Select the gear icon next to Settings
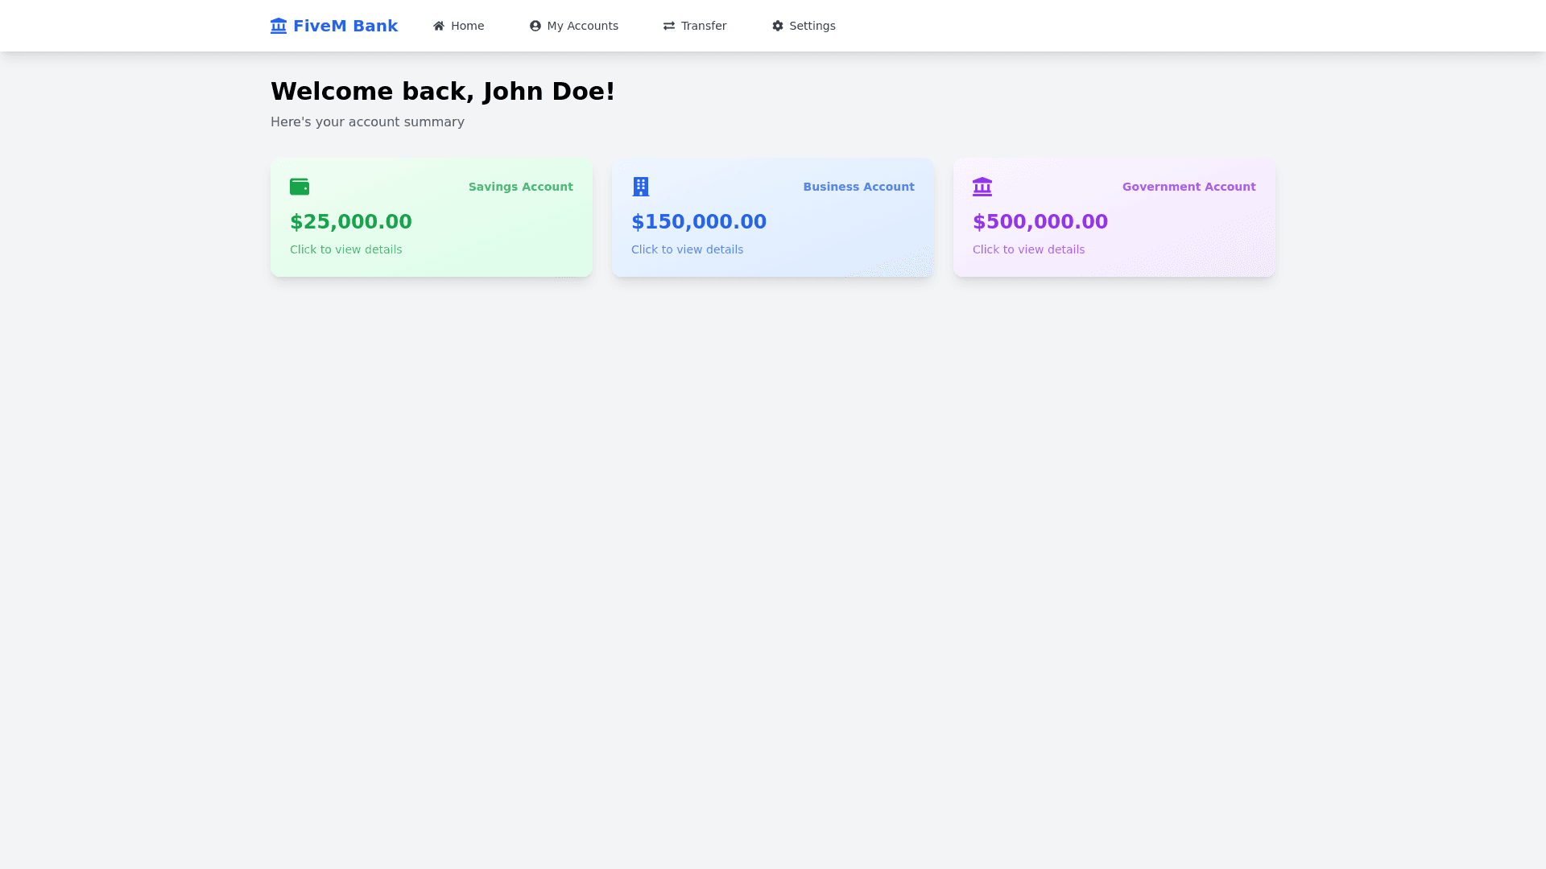This screenshot has width=1546, height=869. click(778, 25)
